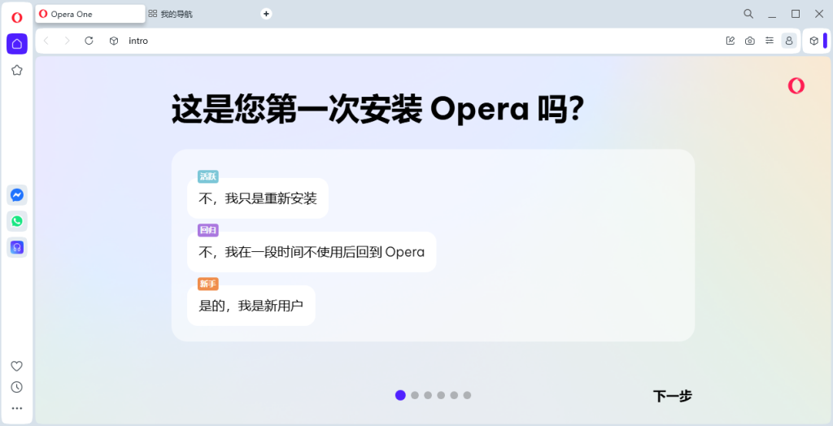Viewport: 833px width, 426px height.
Task: Select option 是的，我是新用户
Action: (251, 306)
